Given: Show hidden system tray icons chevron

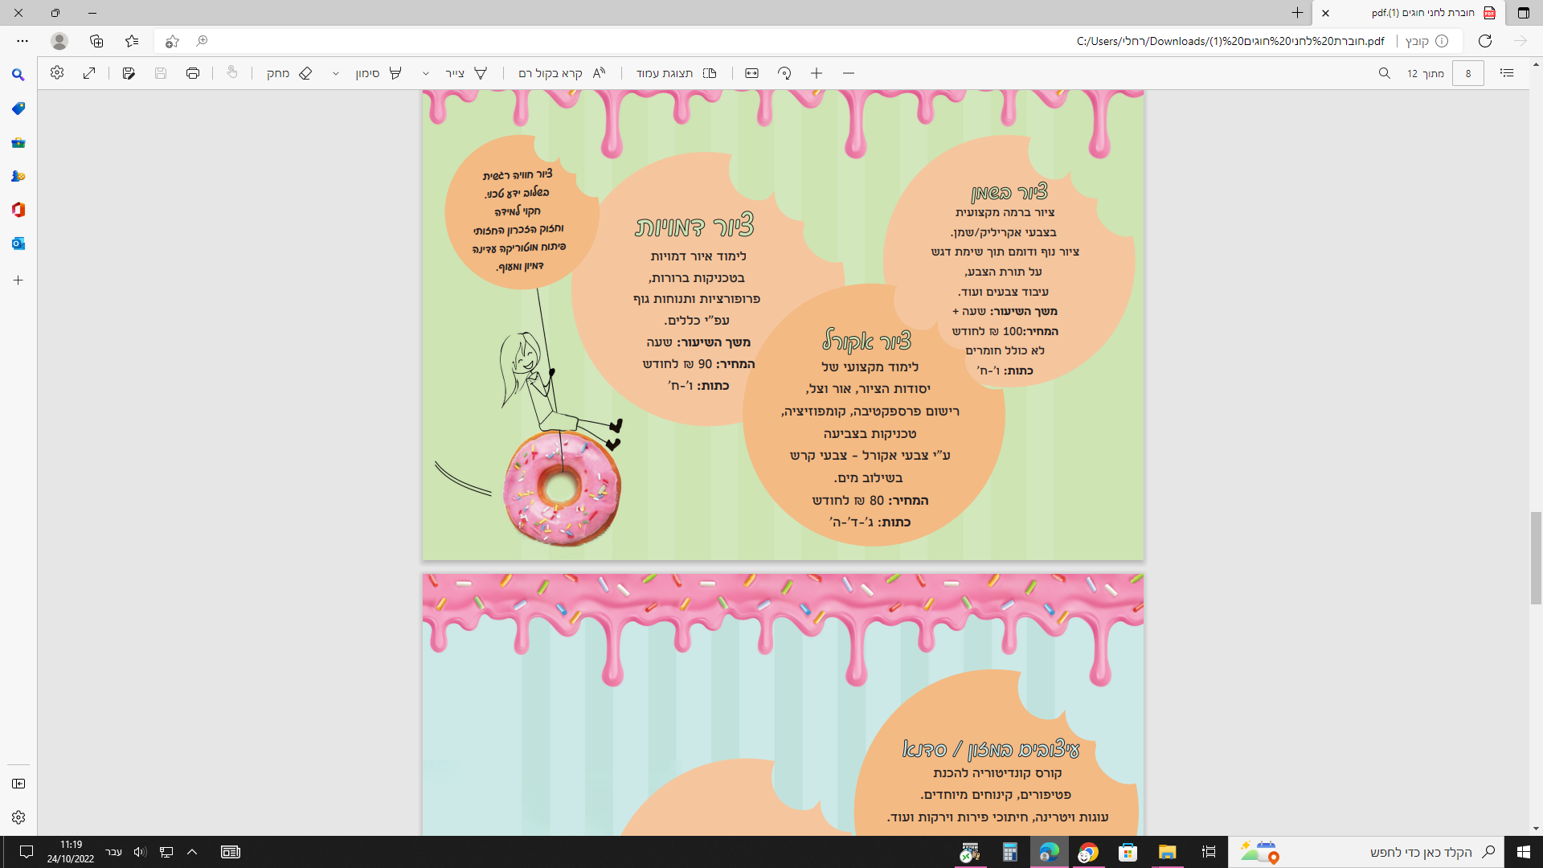Looking at the screenshot, I should [192, 852].
